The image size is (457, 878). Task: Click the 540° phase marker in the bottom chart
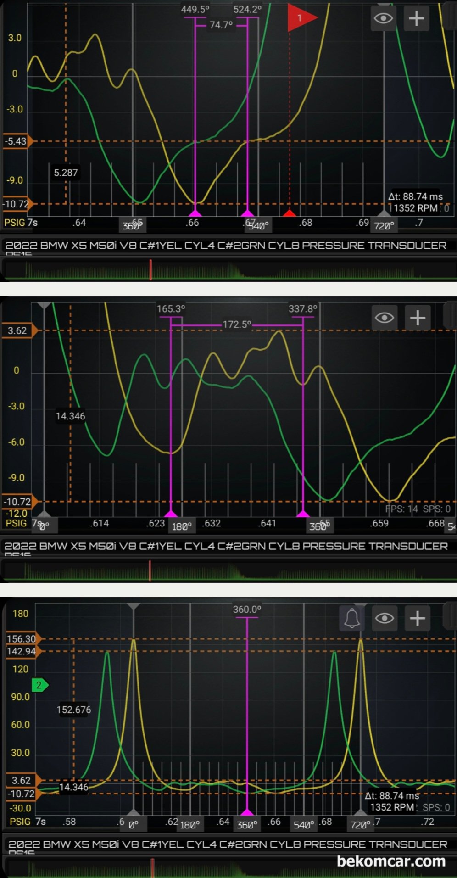pos(304,825)
